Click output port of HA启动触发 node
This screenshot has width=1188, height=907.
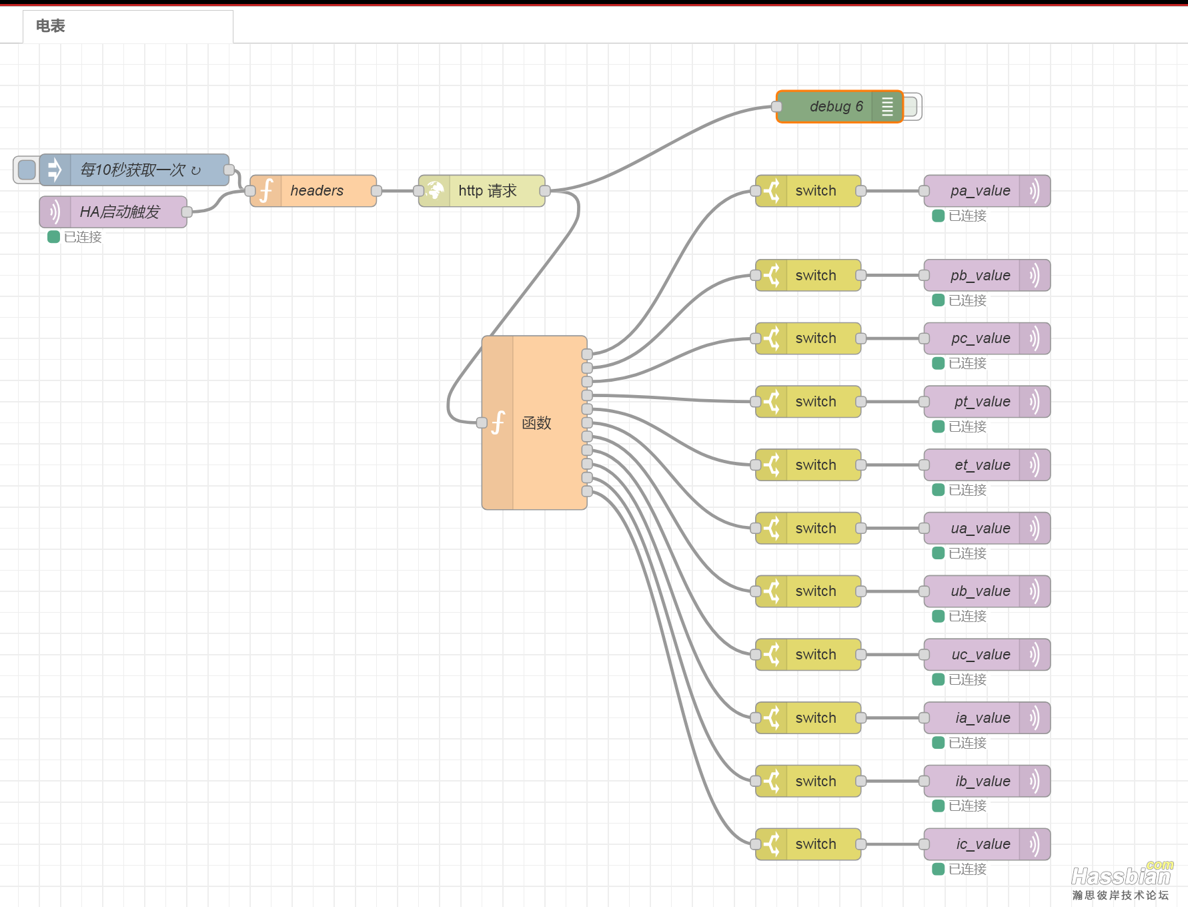tap(187, 212)
